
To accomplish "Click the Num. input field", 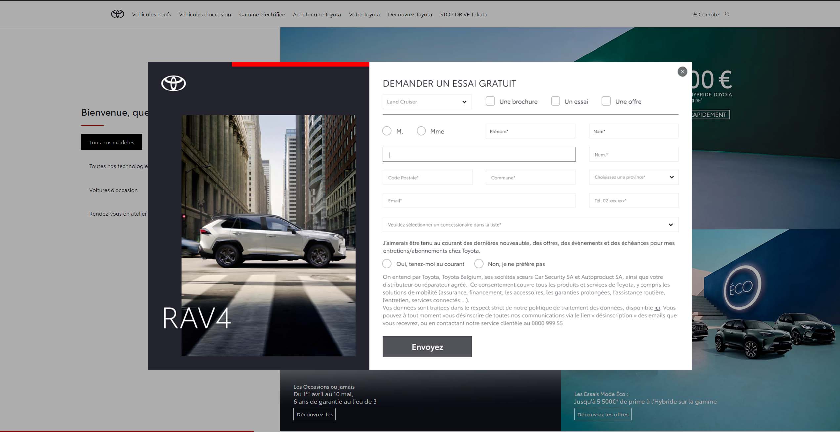I will click(x=634, y=154).
